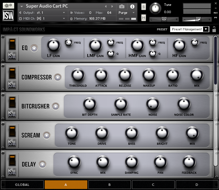Toggle the EQ power switch
This screenshot has height=190, width=219.
click(12, 44)
